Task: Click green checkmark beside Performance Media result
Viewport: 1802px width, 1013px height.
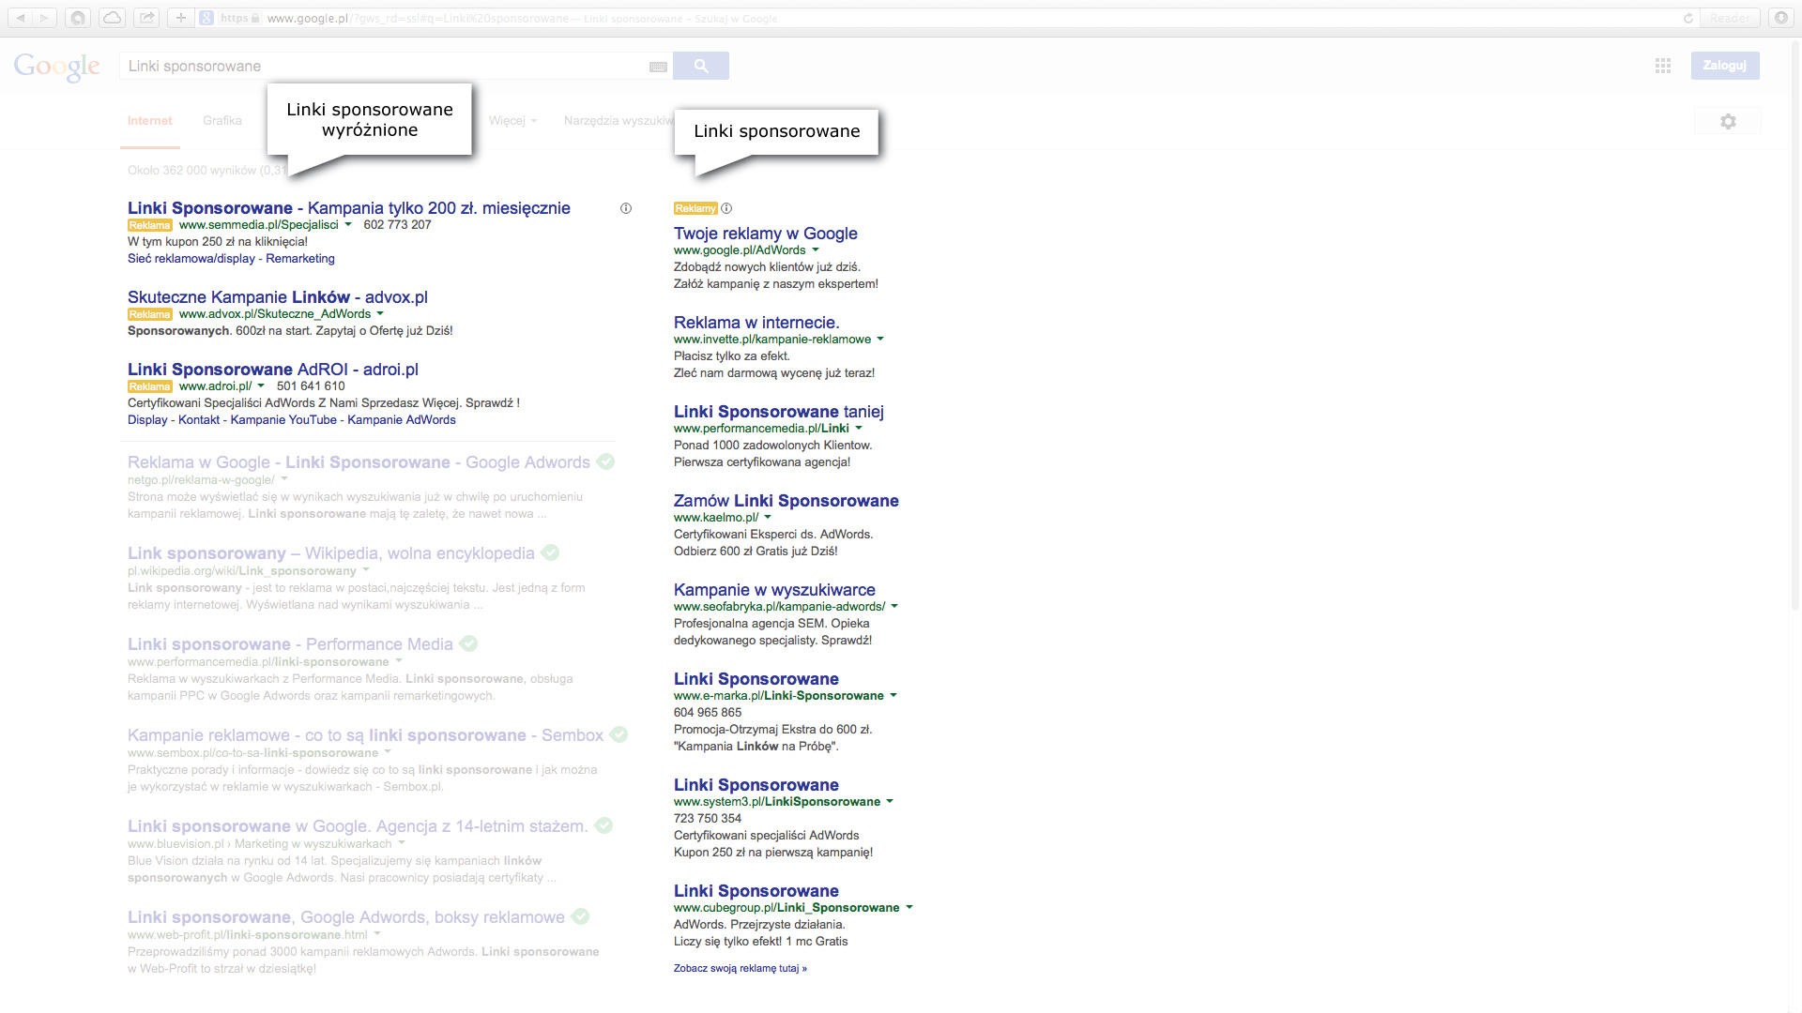Action: (468, 643)
